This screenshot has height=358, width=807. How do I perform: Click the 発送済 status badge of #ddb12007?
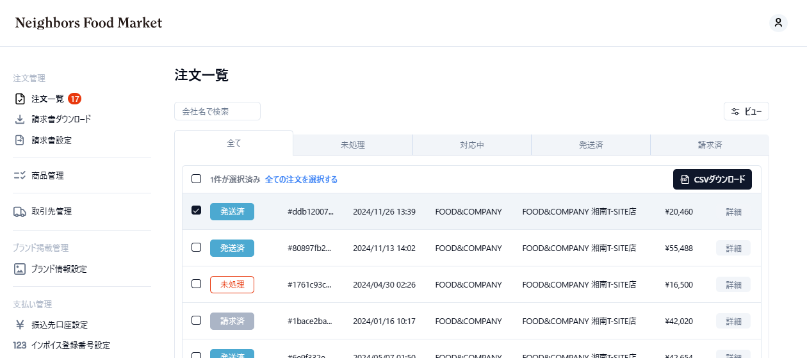(x=232, y=211)
